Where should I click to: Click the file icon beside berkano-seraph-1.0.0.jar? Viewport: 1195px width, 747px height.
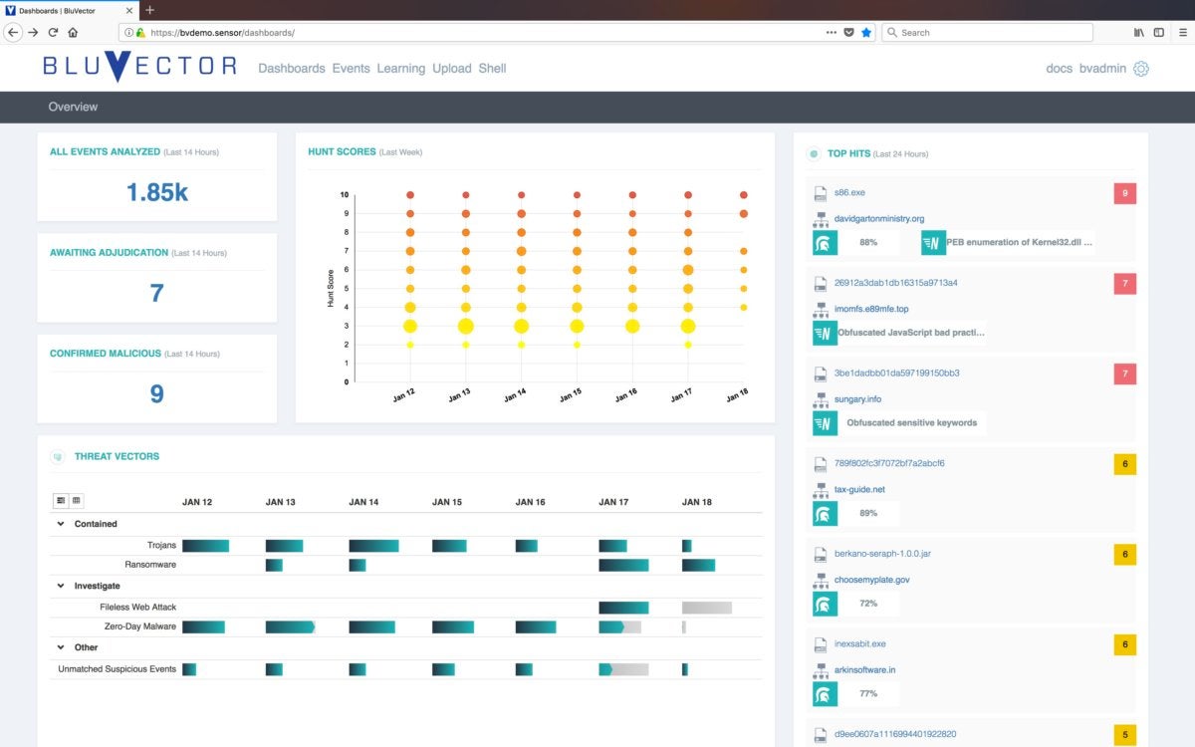[x=821, y=554]
